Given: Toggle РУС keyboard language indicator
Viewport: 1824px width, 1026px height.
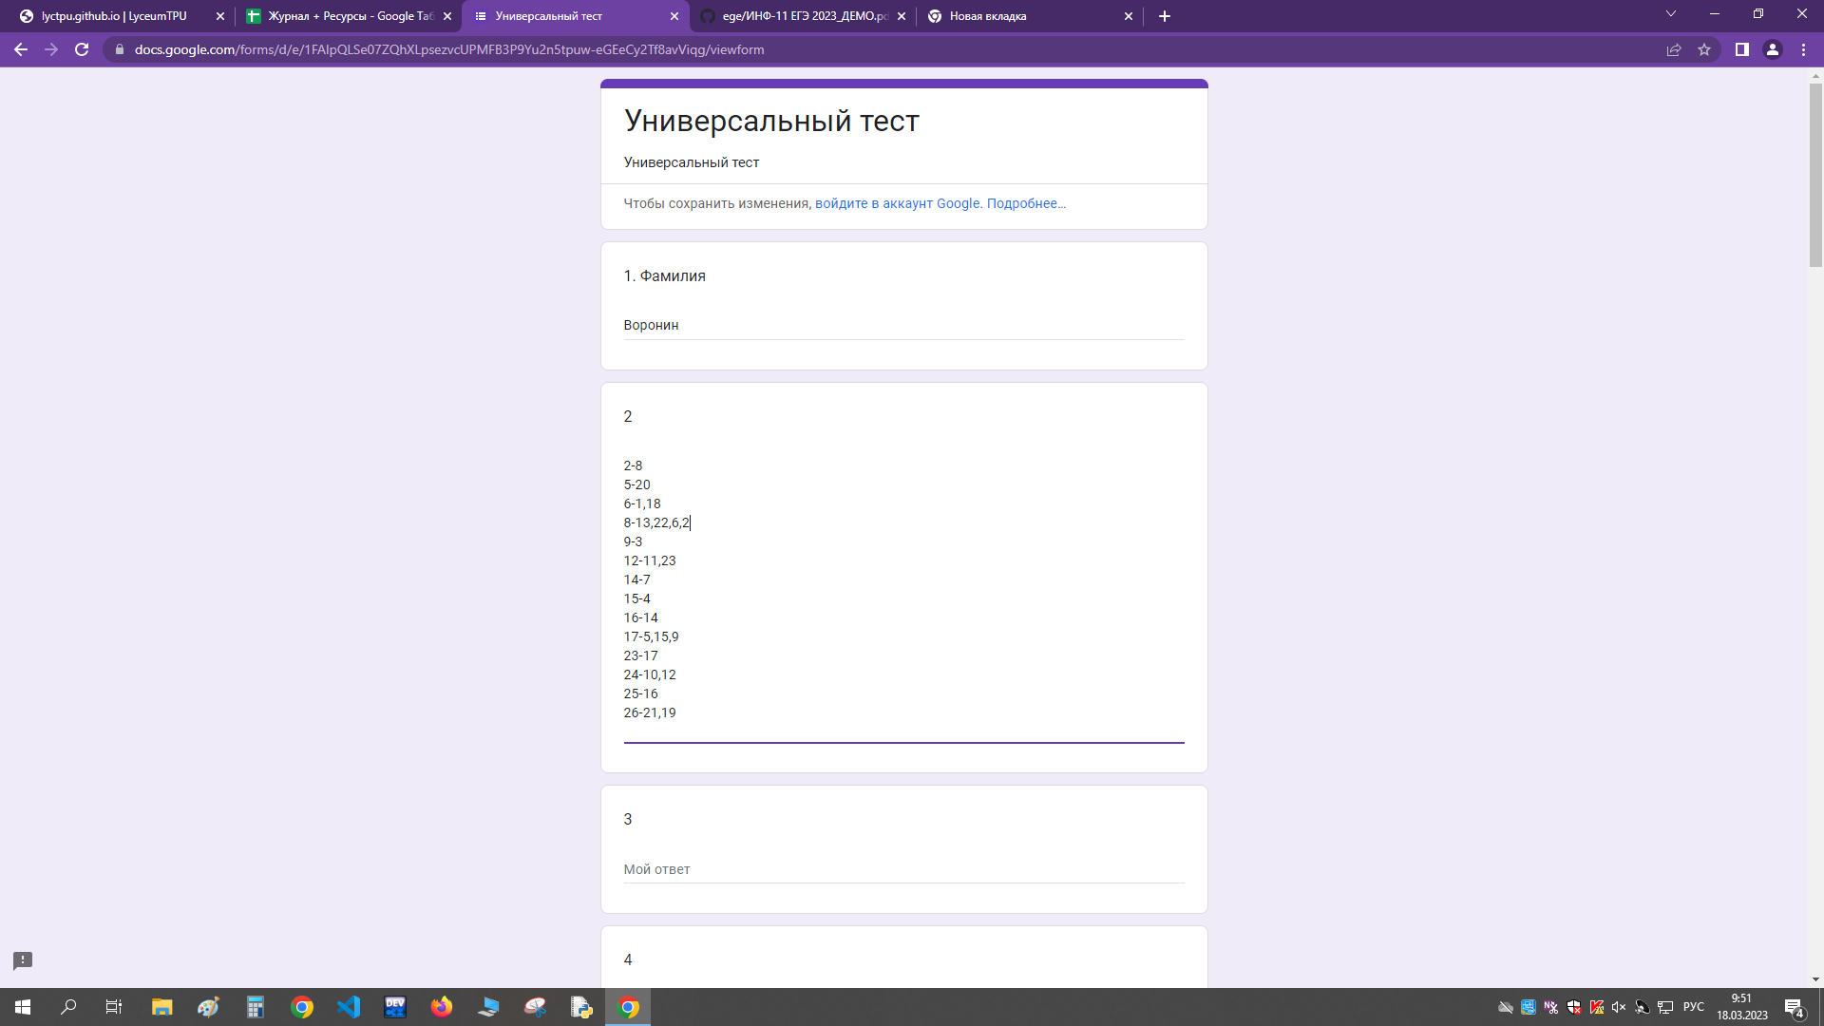Looking at the screenshot, I should pyautogui.click(x=1693, y=1007).
